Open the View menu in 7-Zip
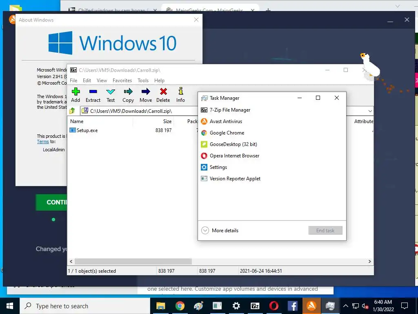 pyautogui.click(x=102, y=81)
